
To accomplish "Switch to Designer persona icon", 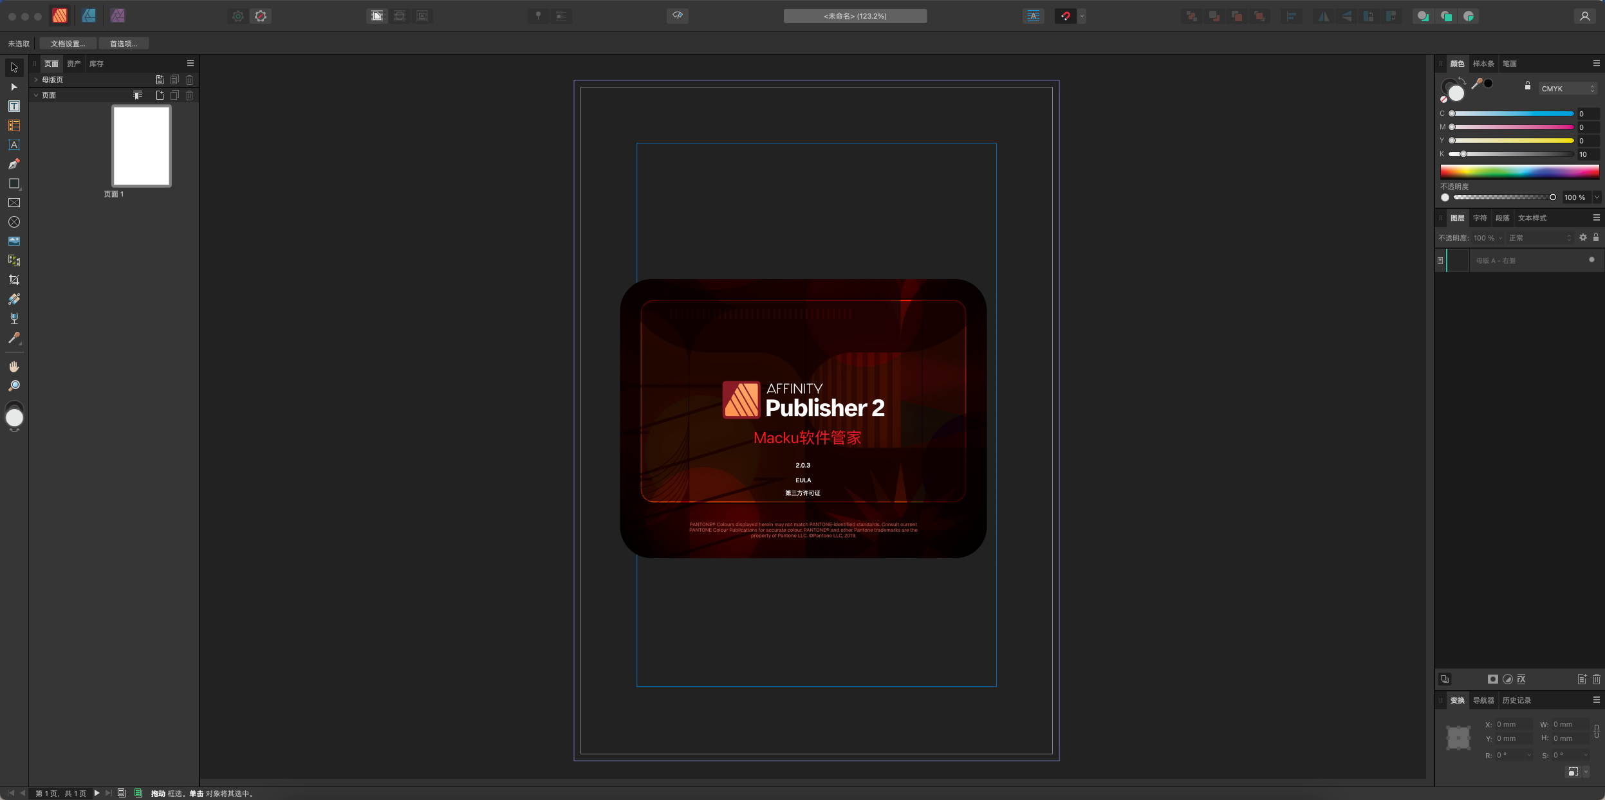I will [89, 15].
